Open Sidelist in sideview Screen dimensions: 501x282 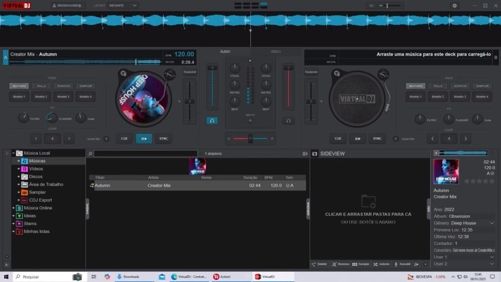[x=319, y=264]
